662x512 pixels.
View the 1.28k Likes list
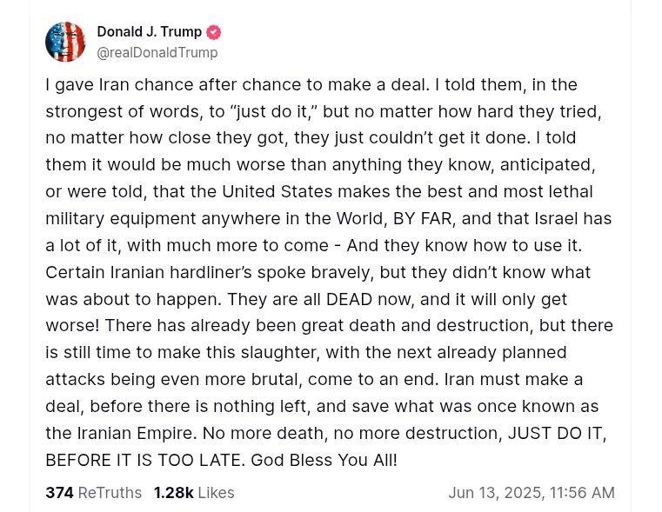coord(193,493)
